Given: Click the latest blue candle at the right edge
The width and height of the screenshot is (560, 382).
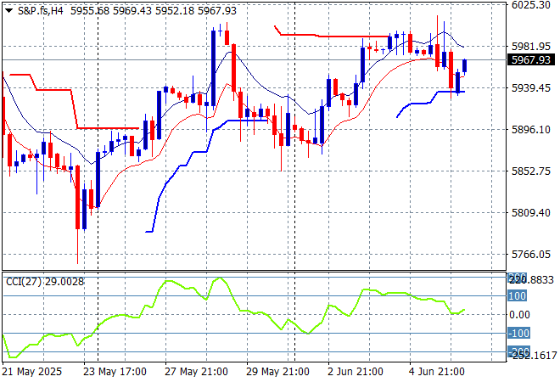Looking at the screenshot, I should (465, 66).
